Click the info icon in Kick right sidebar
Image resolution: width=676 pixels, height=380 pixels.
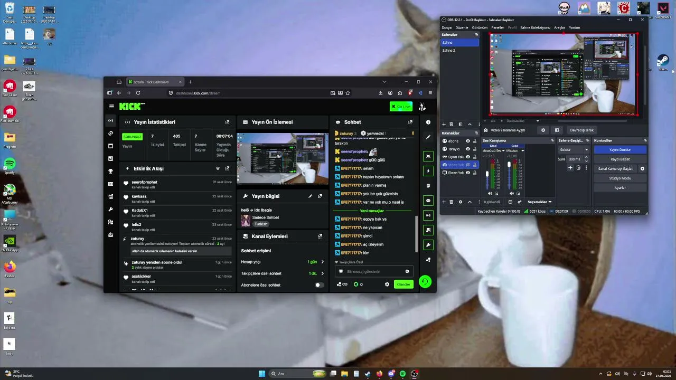tap(428, 122)
